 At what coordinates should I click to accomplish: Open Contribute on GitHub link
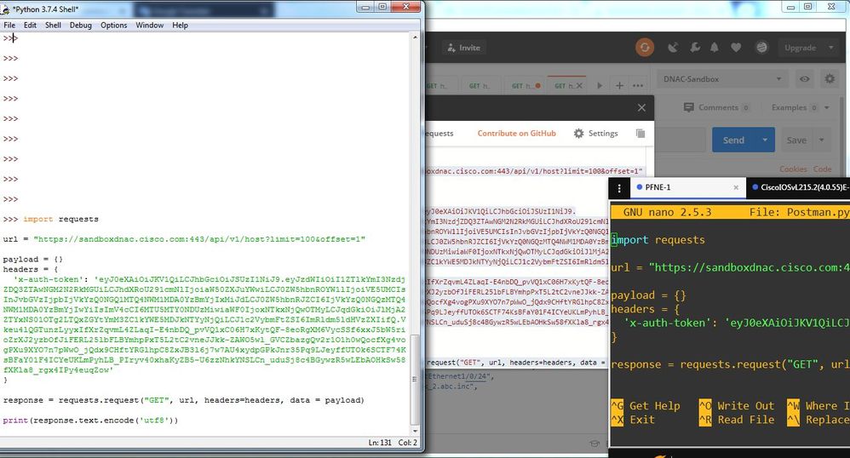click(x=517, y=134)
